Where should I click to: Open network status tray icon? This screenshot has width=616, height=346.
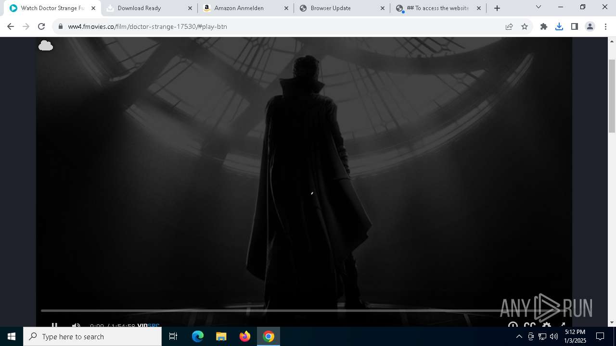pos(542,336)
